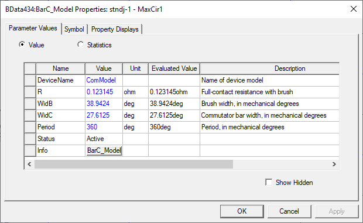The width and height of the screenshot is (363, 223).
Task: Click the Value column header
Action: pyautogui.click(x=104, y=68)
